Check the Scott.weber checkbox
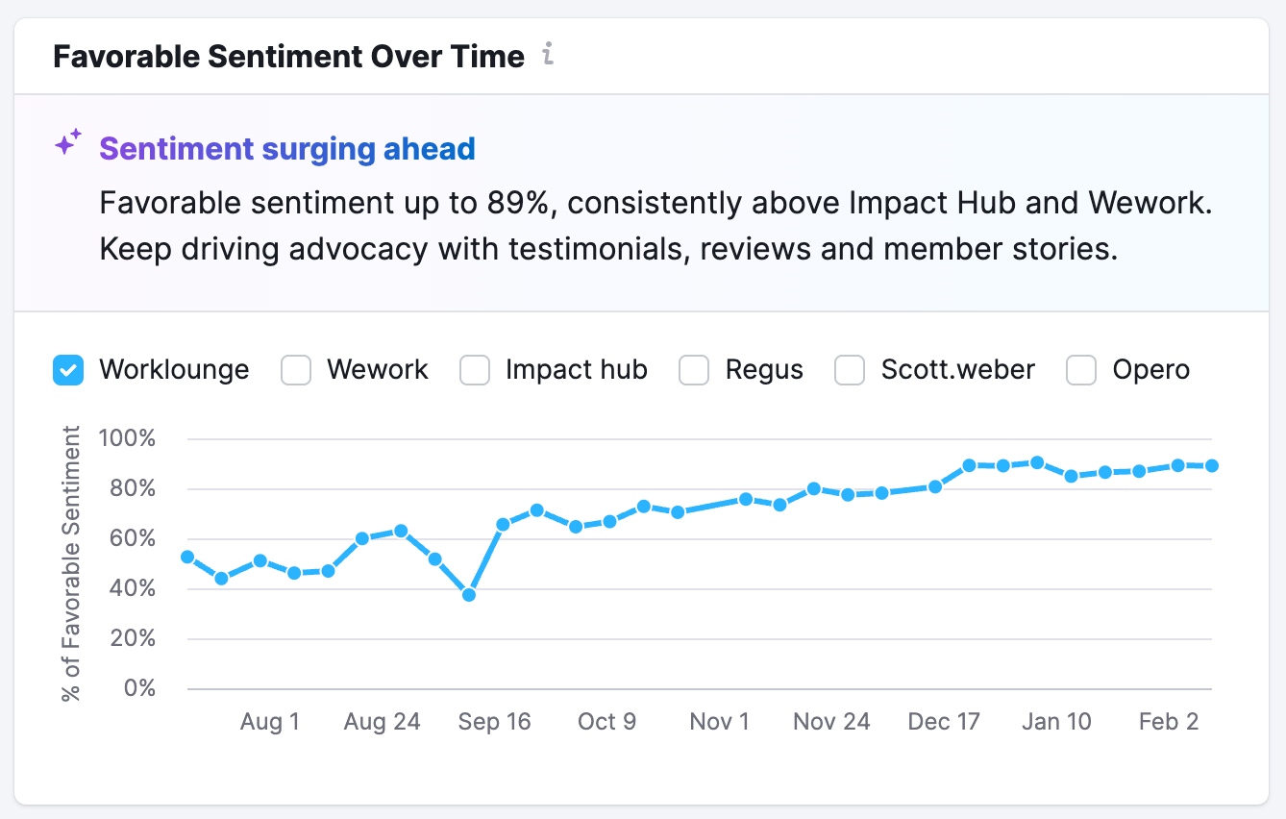1286x819 pixels. coord(850,370)
